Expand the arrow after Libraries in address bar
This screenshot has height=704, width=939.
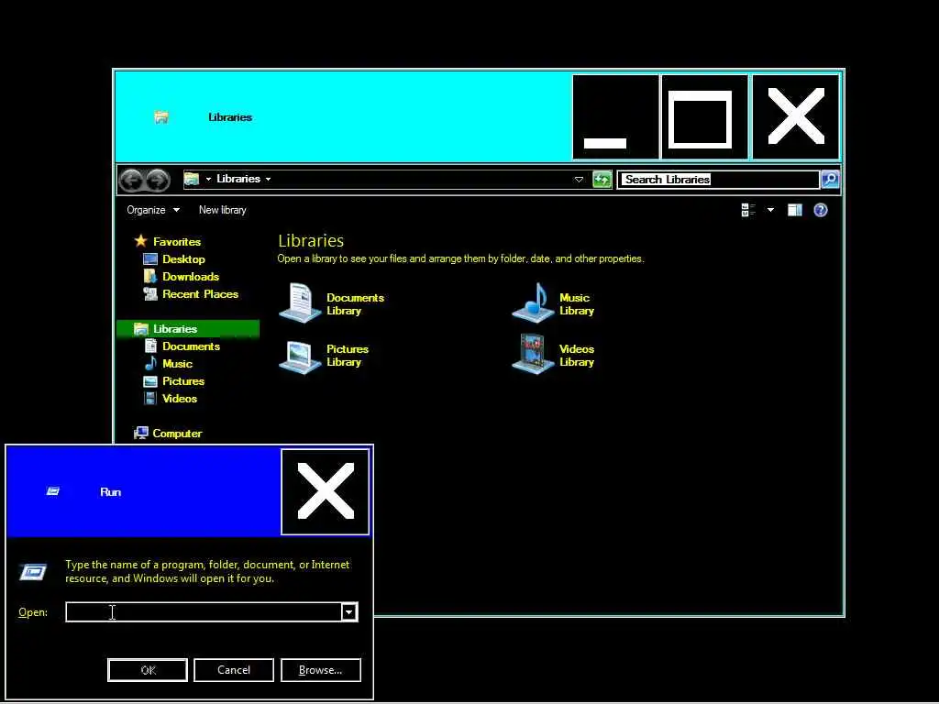268,179
